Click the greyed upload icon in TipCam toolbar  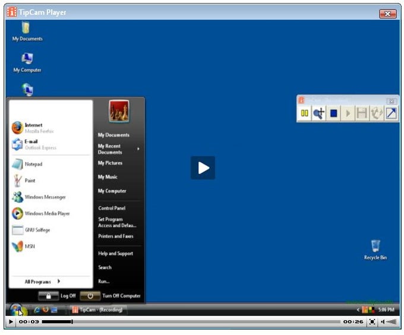pyautogui.click(x=377, y=113)
